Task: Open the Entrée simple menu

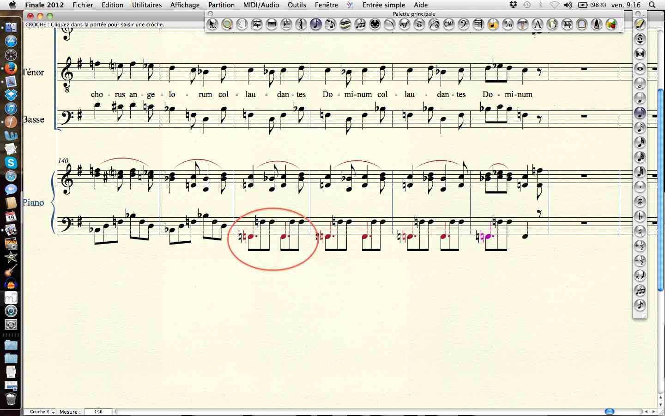Action: point(383,5)
